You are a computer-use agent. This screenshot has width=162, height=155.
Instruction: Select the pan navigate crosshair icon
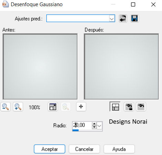coord(81,107)
